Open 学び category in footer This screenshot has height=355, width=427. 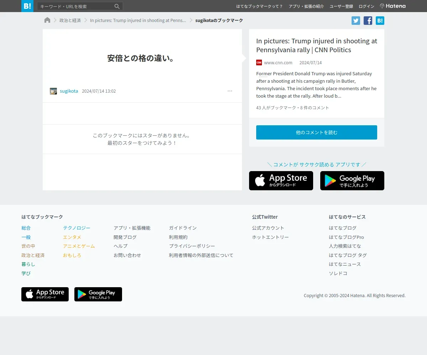[x=26, y=273]
